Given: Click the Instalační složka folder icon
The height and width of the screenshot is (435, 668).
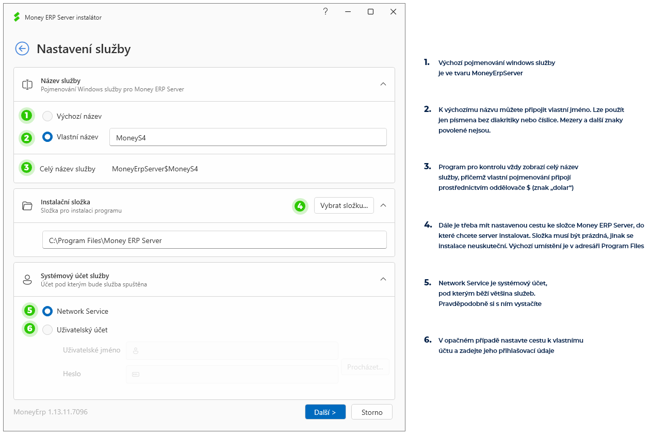Looking at the screenshot, I should click(x=27, y=206).
